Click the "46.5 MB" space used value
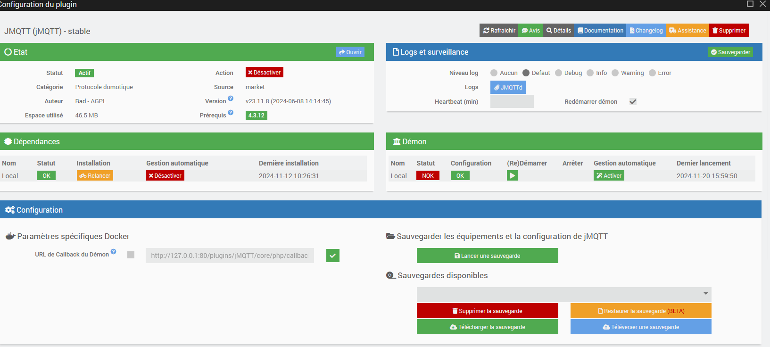The image size is (770, 347). click(87, 116)
